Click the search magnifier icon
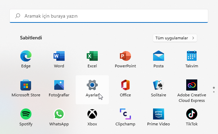Viewport: 218px width, 134px height. click(18, 16)
